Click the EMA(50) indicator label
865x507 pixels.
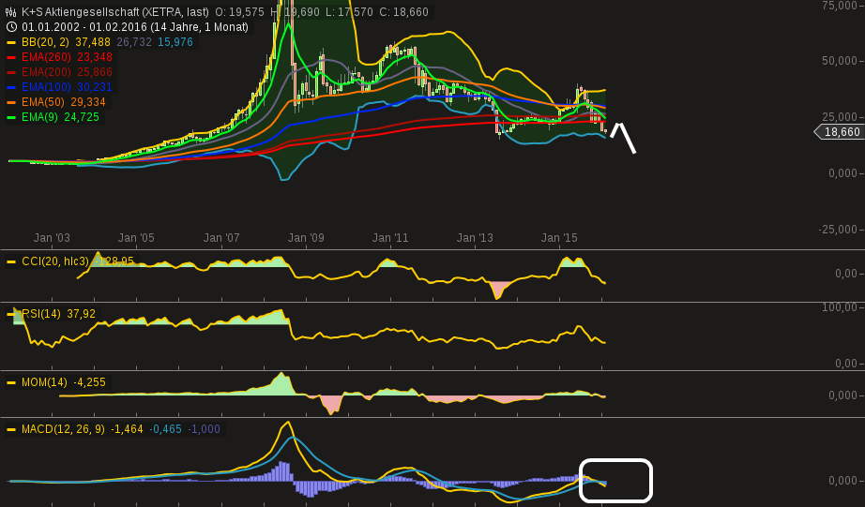[43, 102]
